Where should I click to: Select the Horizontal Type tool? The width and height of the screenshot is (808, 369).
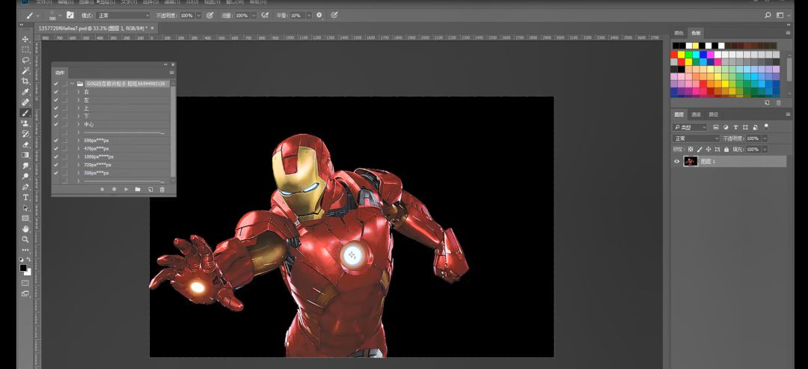25,198
